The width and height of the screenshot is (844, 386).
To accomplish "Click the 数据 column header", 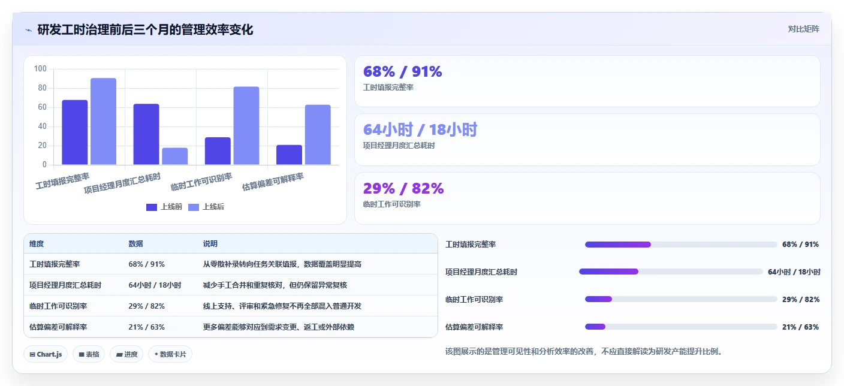I will 135,244.
